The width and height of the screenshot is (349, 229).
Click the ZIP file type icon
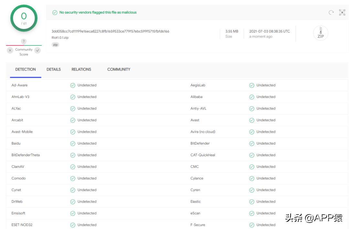321,33
